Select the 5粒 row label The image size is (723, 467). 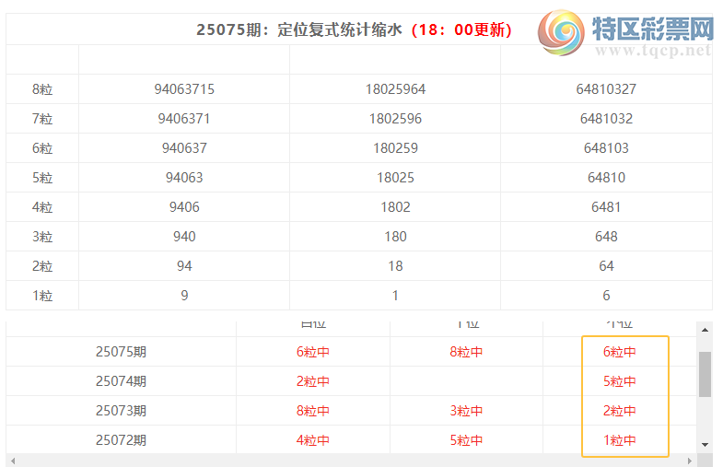(42, 178)
